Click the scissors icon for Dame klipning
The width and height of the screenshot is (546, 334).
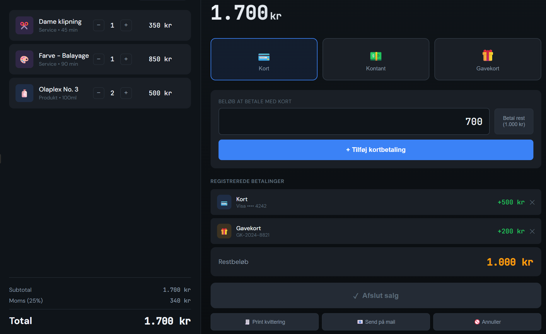(24, 26)
